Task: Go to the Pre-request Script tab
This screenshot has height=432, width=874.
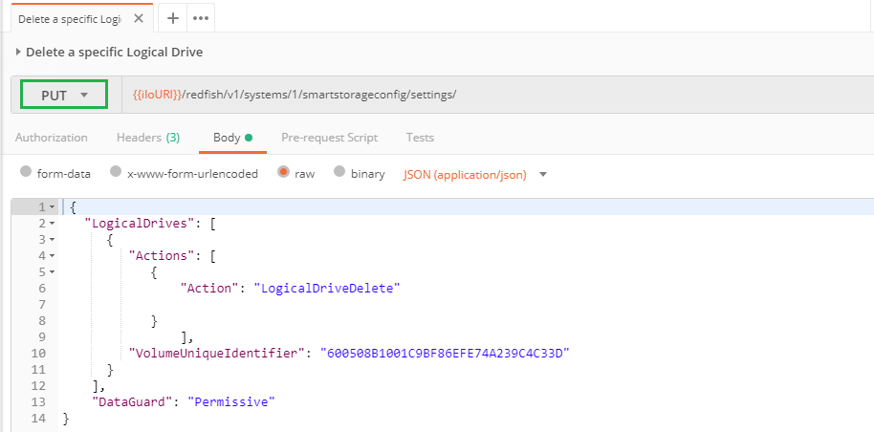Action: click(329, 137)
